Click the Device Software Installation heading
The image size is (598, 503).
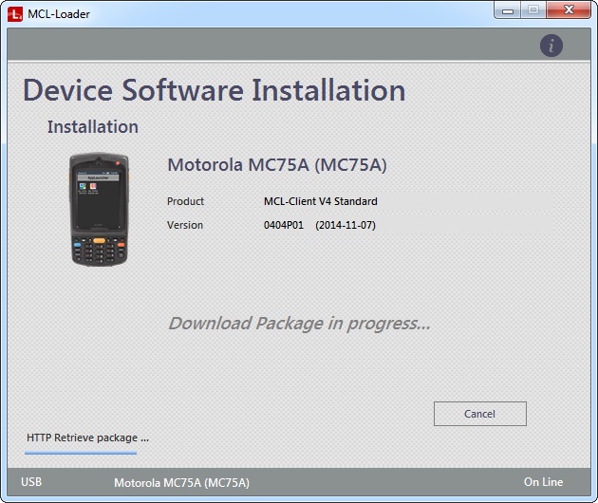215,91
